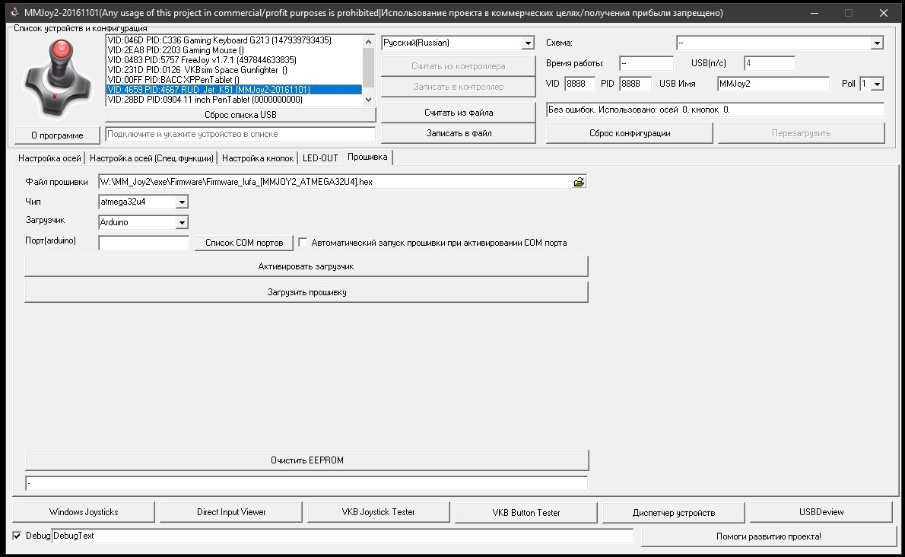Enable automatic firmware start on COM port
The image size is (905, 557).
303,243
